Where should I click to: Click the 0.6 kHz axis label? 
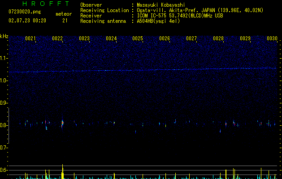[x=4, y=170]
